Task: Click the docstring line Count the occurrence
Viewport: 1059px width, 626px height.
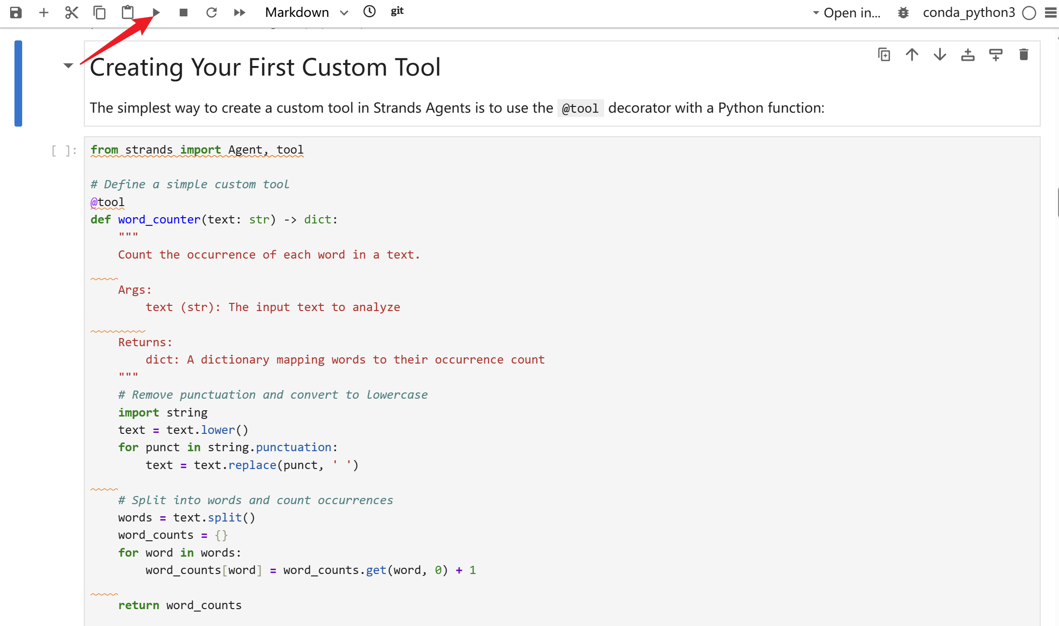Action: click(269, 255)
